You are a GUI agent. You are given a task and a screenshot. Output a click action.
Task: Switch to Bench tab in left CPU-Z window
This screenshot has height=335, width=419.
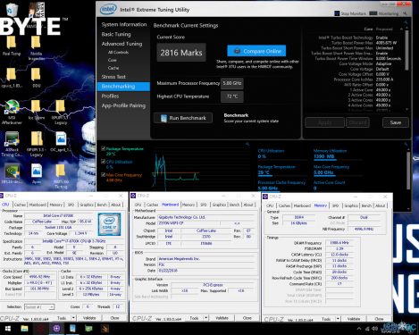(102, 205)
